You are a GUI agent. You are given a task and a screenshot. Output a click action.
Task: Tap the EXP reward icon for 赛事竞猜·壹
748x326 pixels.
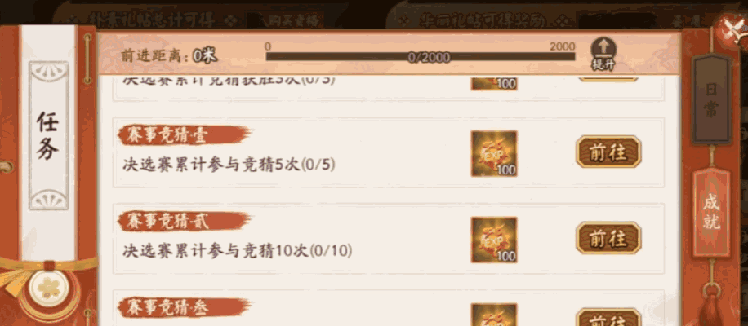[494, 154]
